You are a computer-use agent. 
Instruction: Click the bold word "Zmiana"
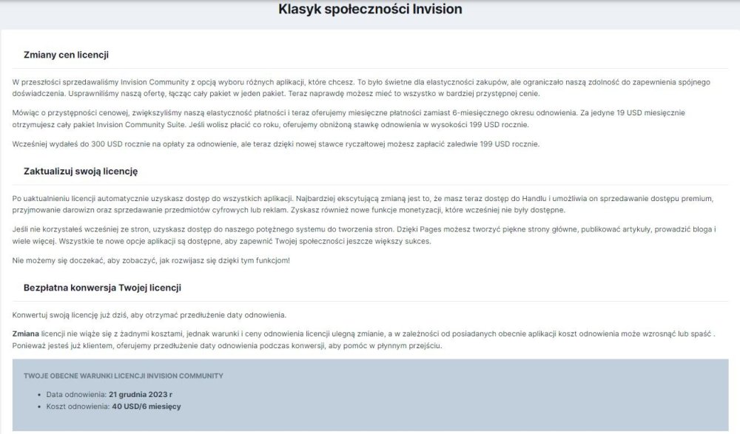tap(25, 334)
